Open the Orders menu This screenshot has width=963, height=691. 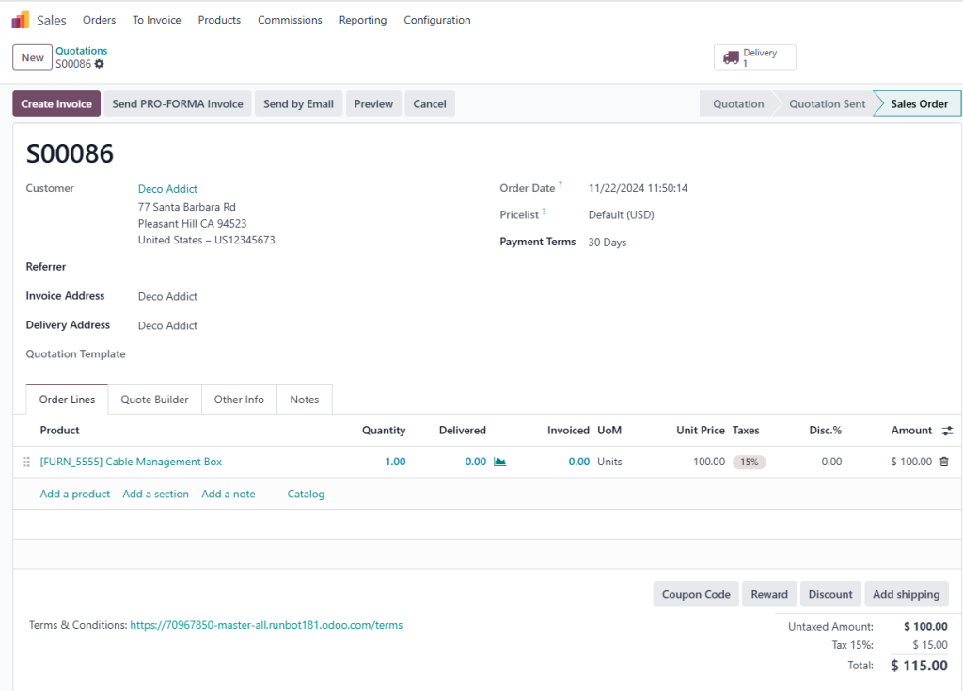pyautogui.click(x=99, y=20)
